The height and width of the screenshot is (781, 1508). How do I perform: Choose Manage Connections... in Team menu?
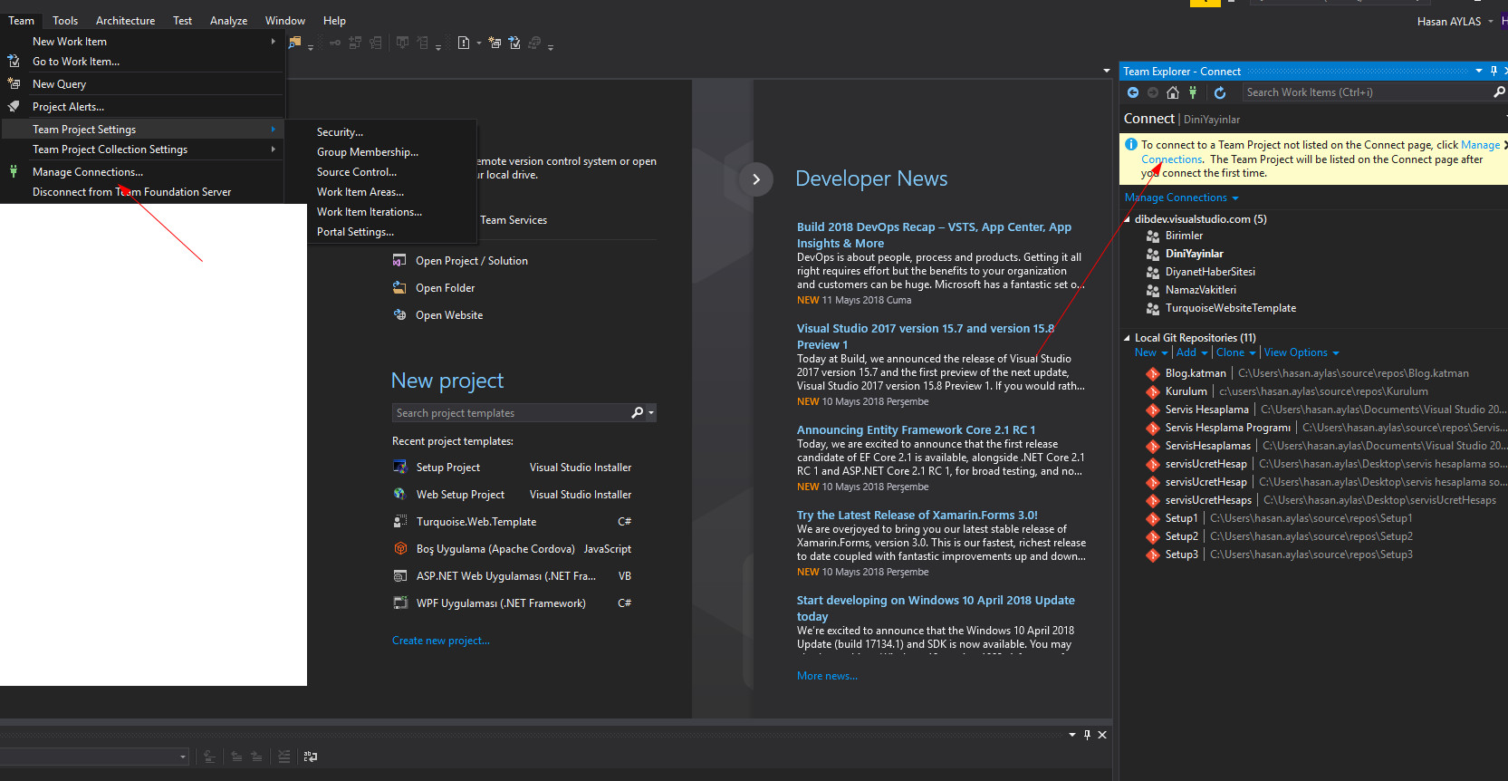[x=142, y=172]
